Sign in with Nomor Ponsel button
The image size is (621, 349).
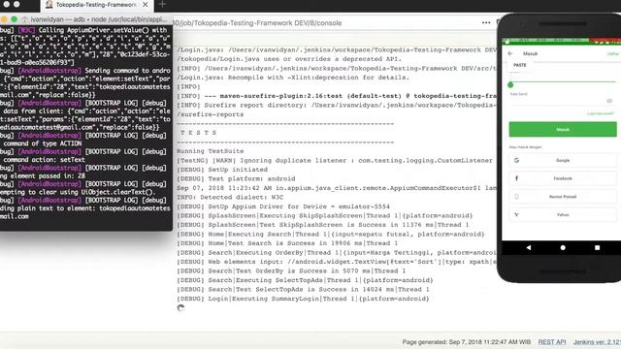click(x=563, y=197)
